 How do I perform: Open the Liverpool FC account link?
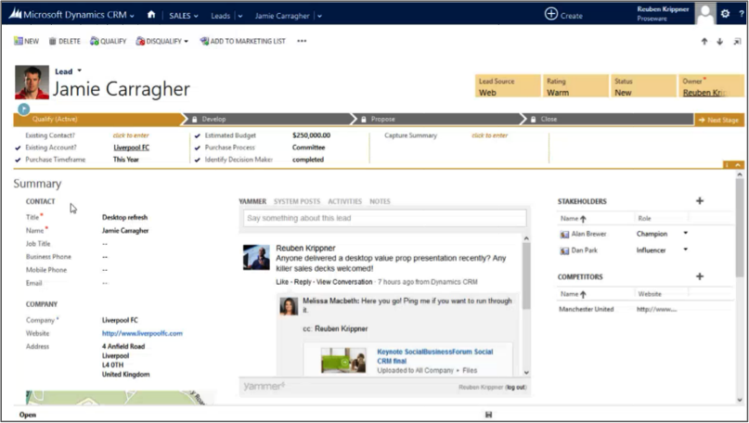[132, 147]
